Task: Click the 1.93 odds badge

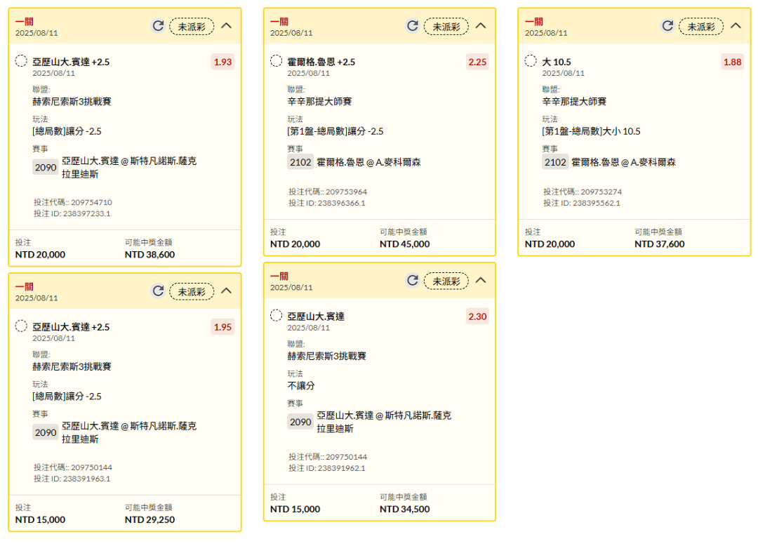Action: tap(223, 62)
